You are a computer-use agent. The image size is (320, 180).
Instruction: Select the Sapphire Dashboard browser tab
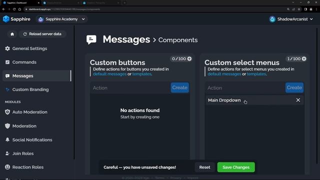click(21, 3)
